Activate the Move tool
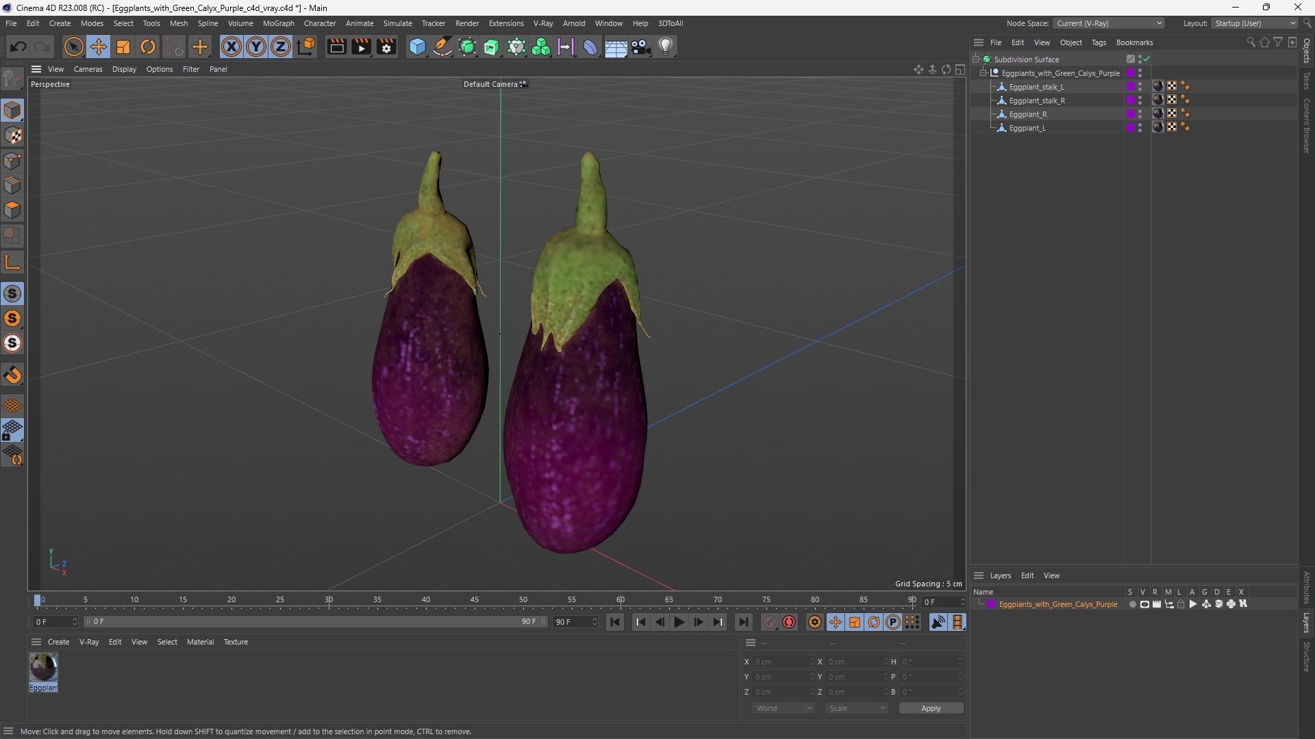This screenshot has width=1315, height=739. 99,47
